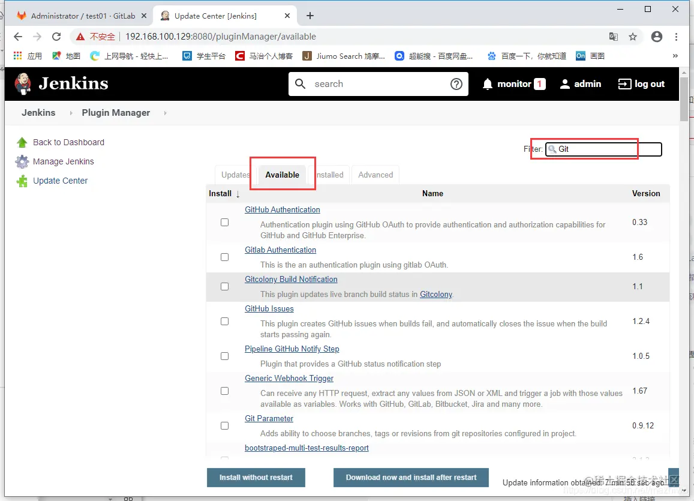
Task: Switch to the Updates tab
Action: tap(236, 175)
